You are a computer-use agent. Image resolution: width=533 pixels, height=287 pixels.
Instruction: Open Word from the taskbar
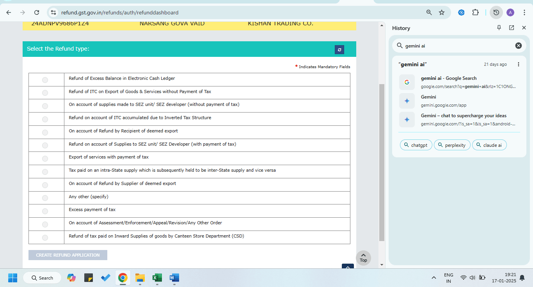174,278
